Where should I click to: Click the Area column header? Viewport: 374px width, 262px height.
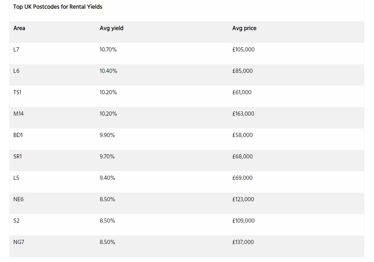[19, 28]
